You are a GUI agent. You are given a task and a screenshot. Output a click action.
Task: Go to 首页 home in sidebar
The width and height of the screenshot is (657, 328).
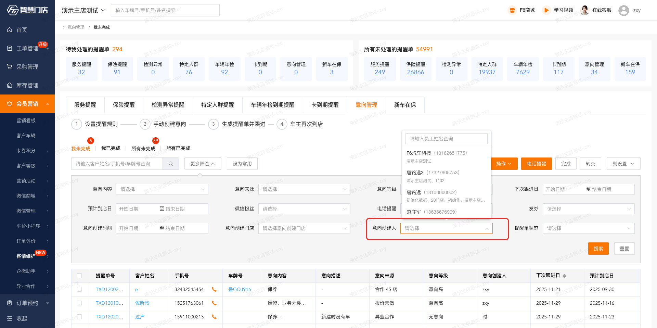[x=22, y=30]
